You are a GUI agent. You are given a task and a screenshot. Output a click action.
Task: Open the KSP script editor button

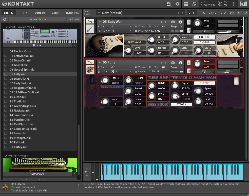[x=232, y=13]
